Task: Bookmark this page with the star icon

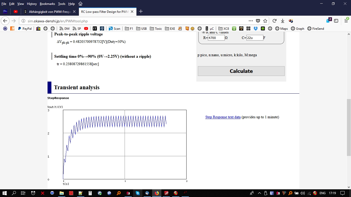Action: click(265, 21)
